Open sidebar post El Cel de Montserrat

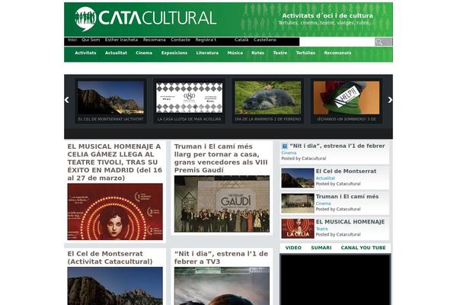tap(346, 172)
